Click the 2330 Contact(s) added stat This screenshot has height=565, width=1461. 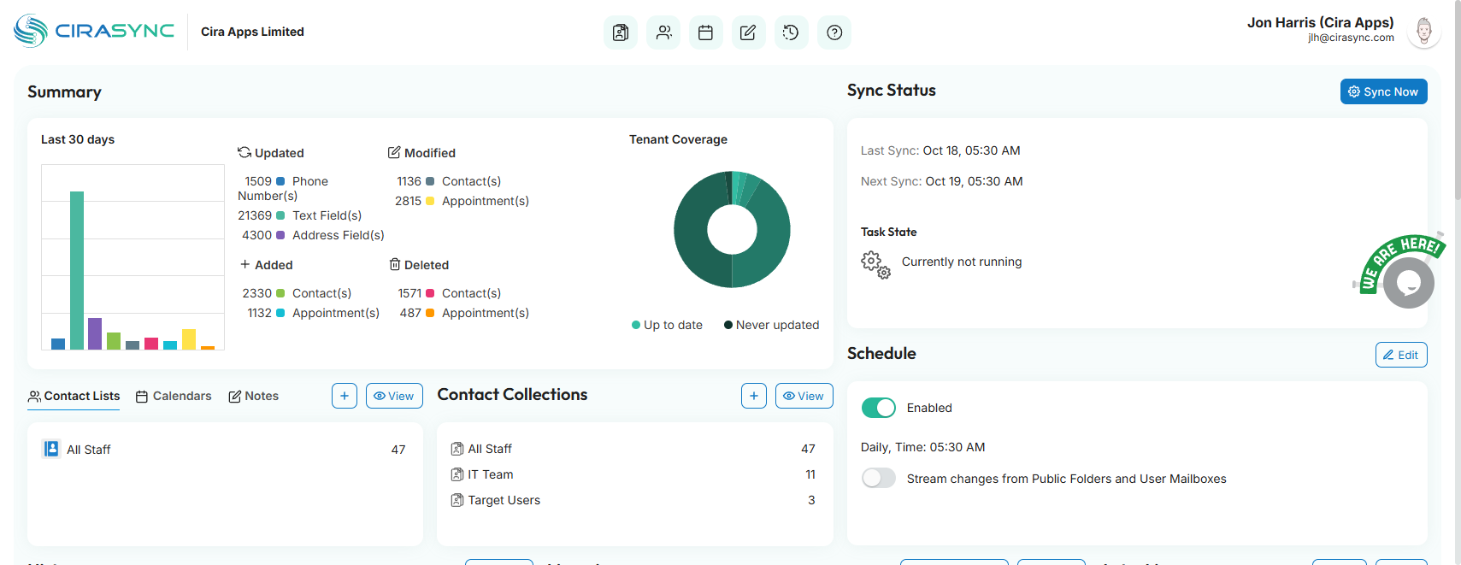click(x=297, y=293)
